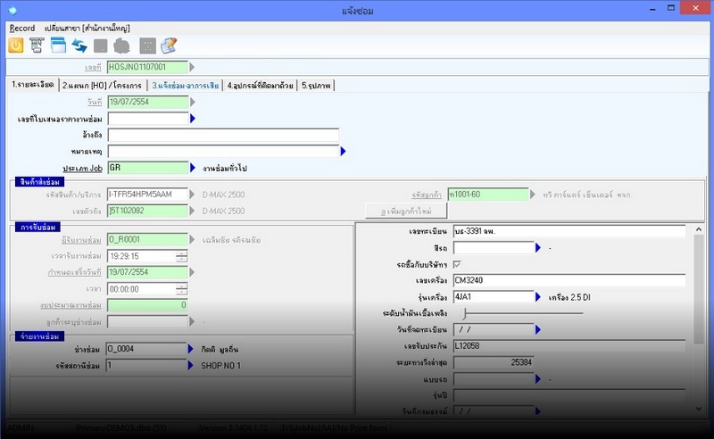
Task: Open the สีรถ lookup arrow
Action: [x=538, y=247]
